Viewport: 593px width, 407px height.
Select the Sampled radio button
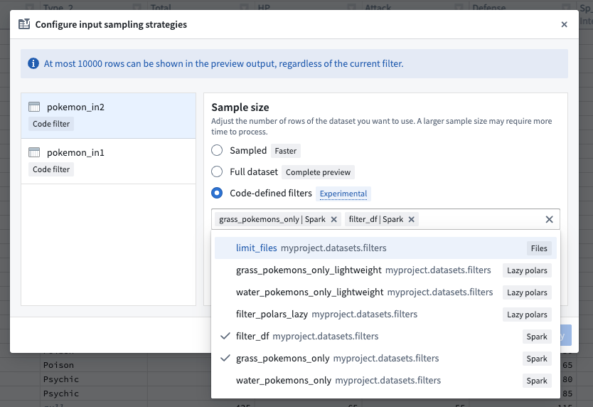[x=217, y=150]
